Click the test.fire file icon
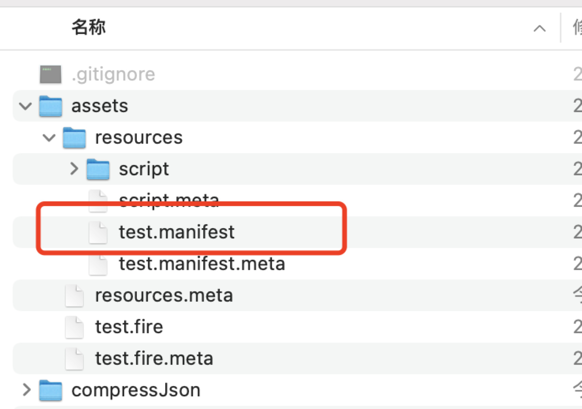This screenshot has width=582, height=409. click(x=74, y=327)
